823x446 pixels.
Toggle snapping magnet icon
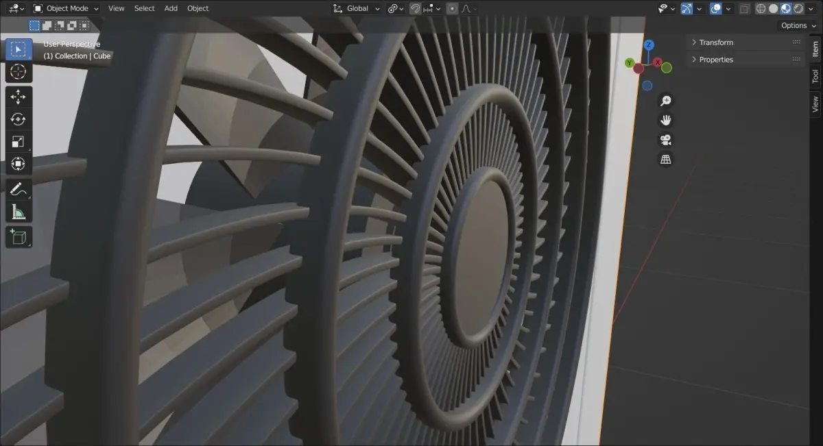tap(415, 8)
